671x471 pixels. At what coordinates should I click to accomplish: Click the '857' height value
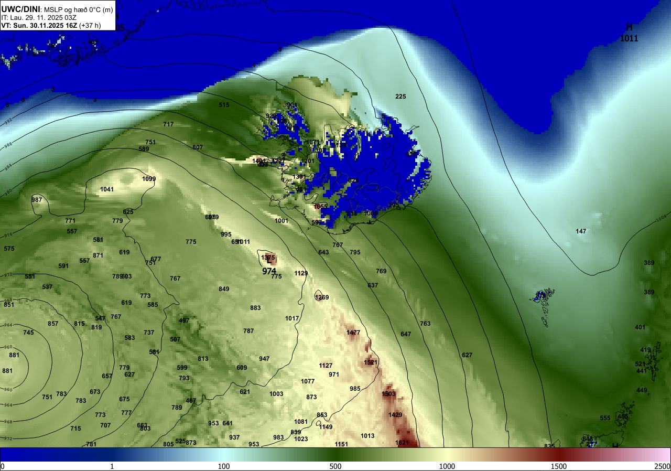53,324
